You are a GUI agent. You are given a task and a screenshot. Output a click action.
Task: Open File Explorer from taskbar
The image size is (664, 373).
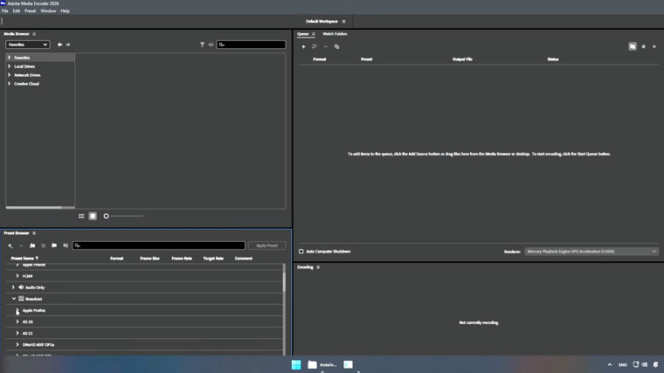pos(312,364)
